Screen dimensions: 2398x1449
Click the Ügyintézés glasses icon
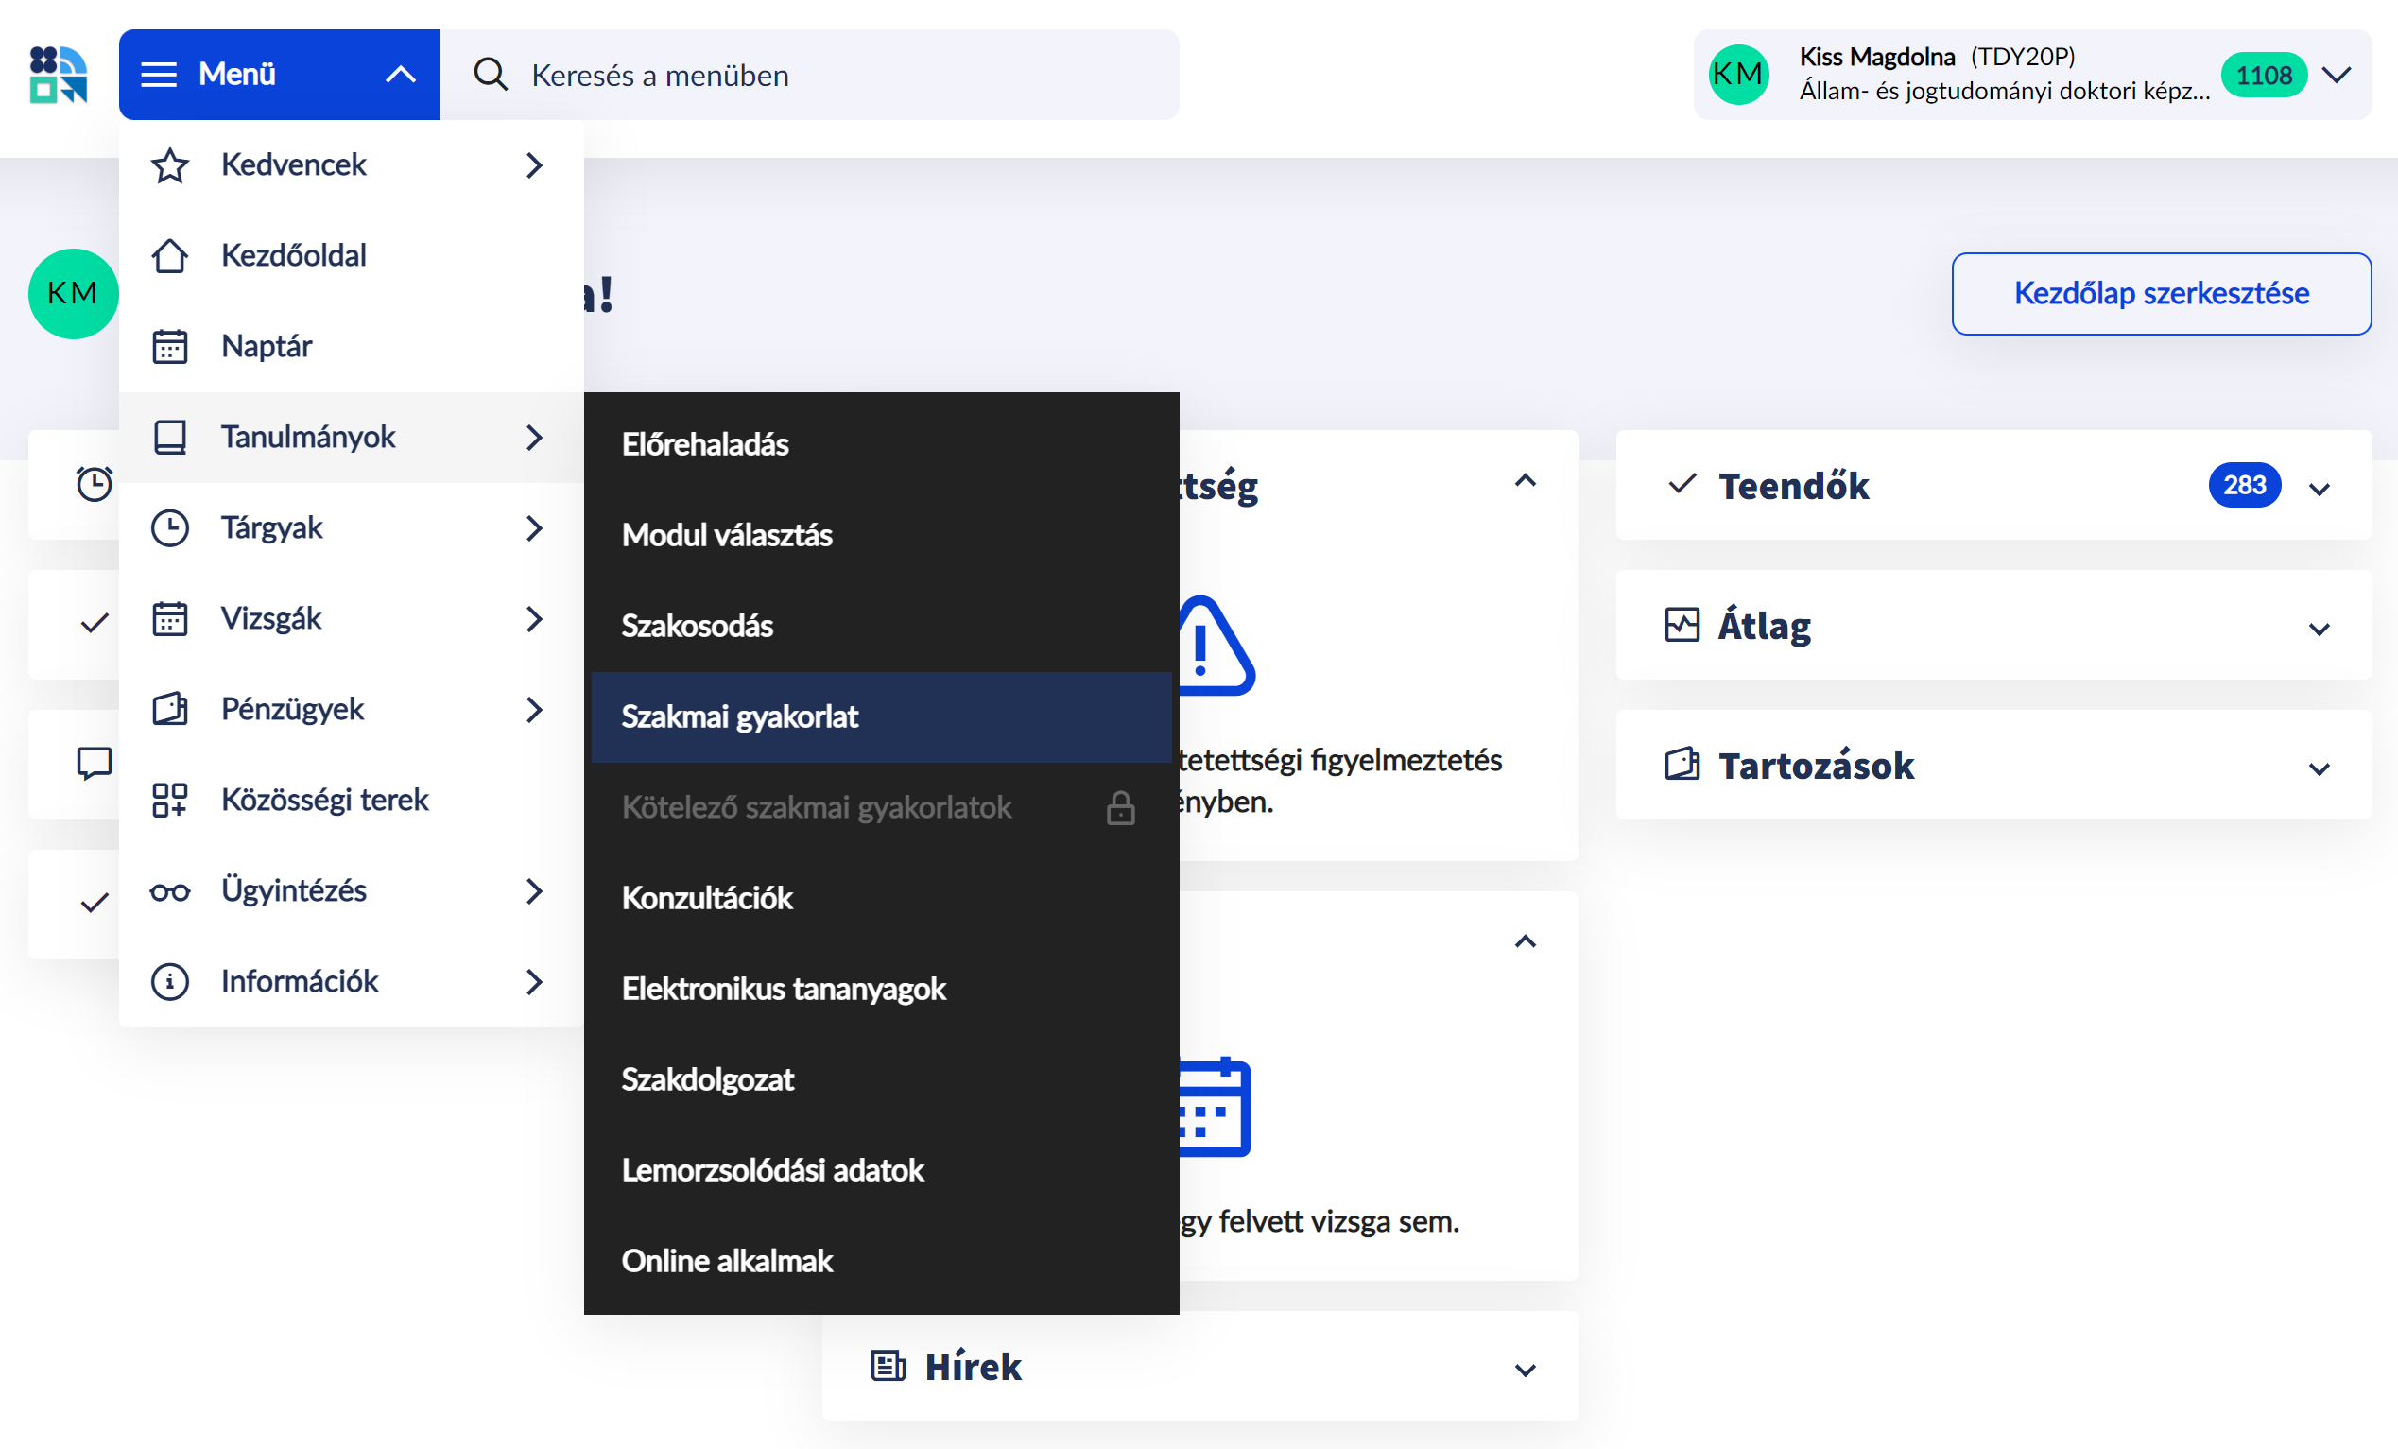click(169, 891)
